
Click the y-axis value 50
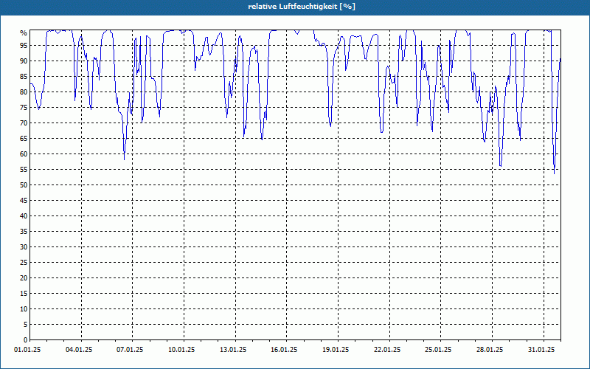tap(24, 185)
